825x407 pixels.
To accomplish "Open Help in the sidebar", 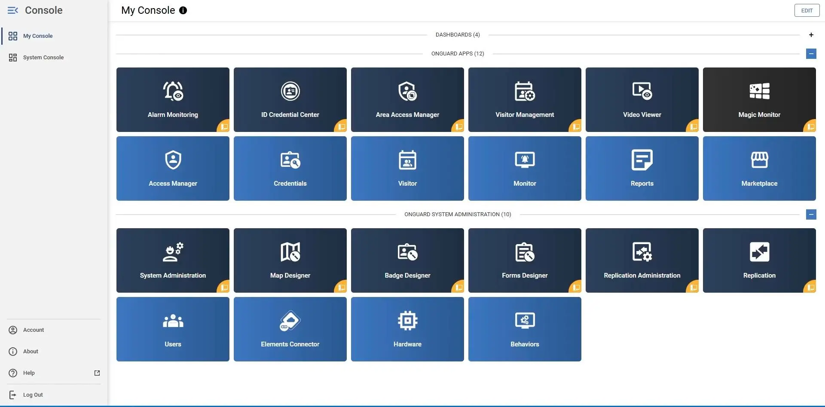I will (54, 373).
